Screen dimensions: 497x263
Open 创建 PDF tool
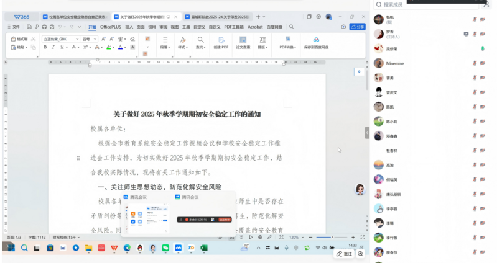coord(221,43)
